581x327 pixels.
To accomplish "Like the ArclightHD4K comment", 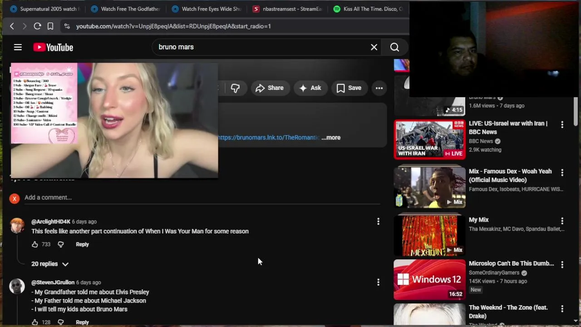I will 35,244.
